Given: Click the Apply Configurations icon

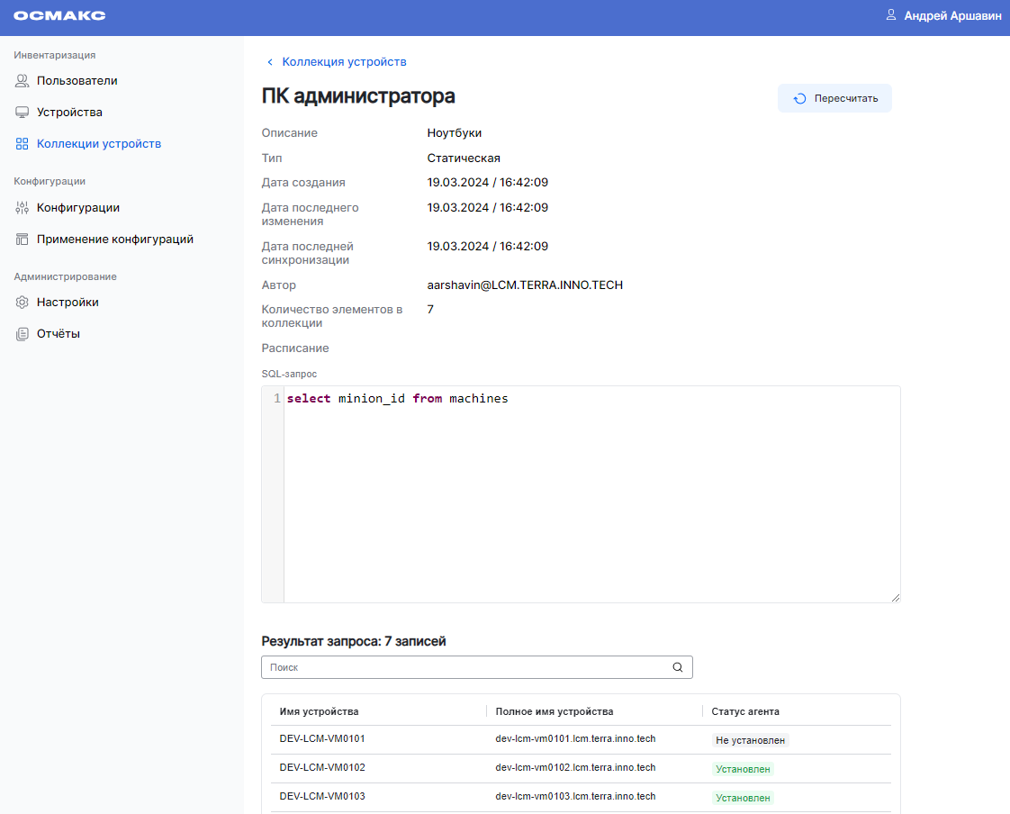Looking at the screenshot, I should [23, 240].
